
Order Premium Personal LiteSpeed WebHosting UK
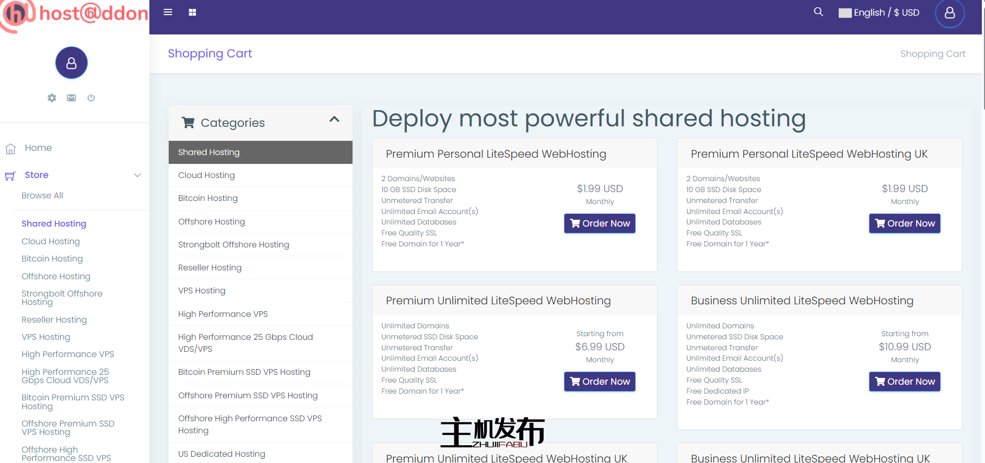905,223
